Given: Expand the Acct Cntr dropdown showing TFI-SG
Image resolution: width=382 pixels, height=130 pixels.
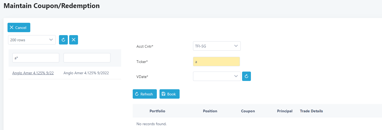Looking at the screenshot, I should point(217,46).
